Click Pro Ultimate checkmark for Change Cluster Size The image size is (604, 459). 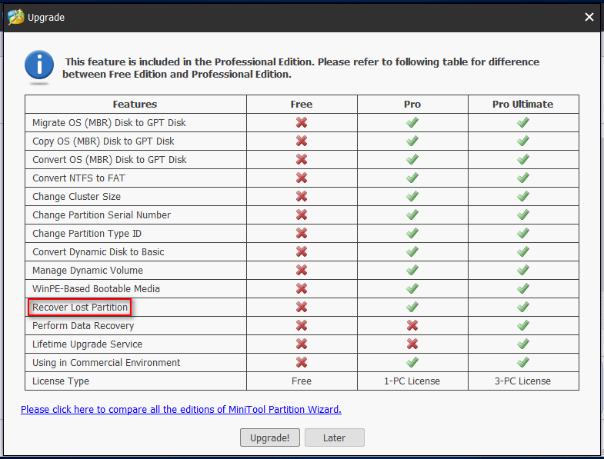click(x=522, y=196)
